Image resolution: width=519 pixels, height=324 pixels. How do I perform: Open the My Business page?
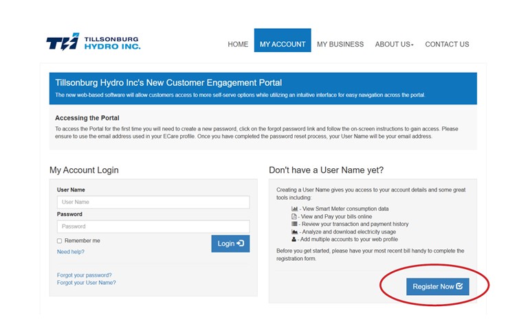click(x=340, y=45)
